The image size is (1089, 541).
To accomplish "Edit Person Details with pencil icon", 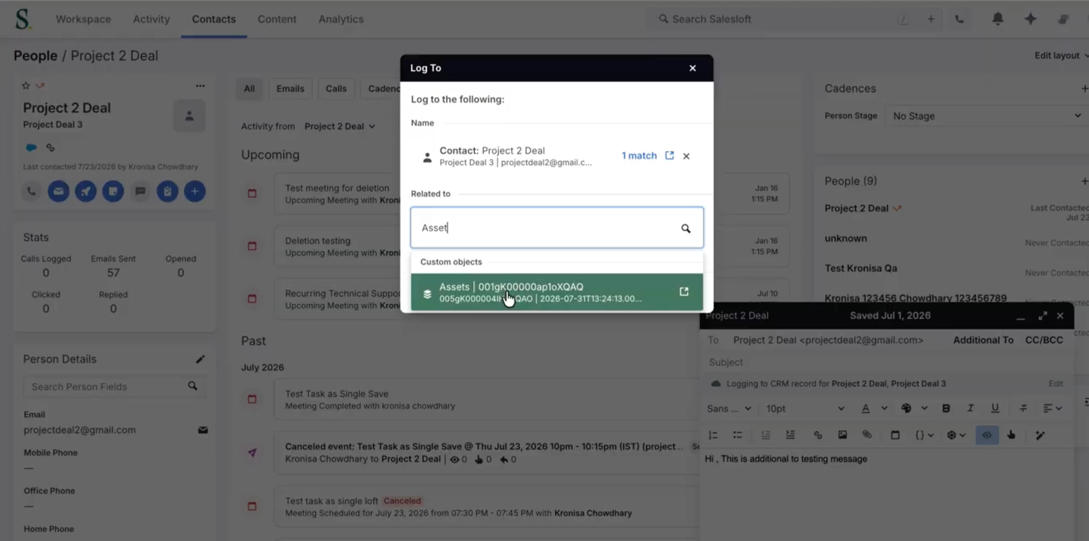I will tap(200, 359).
